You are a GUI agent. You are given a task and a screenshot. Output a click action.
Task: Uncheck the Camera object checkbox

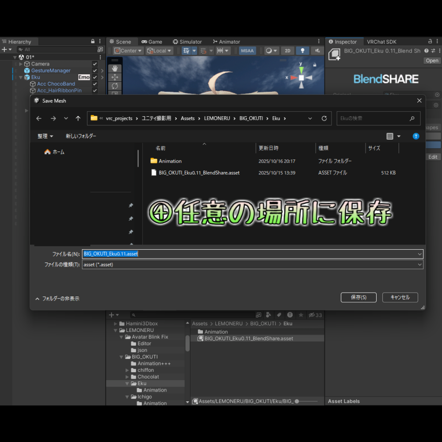click(95, 64)
